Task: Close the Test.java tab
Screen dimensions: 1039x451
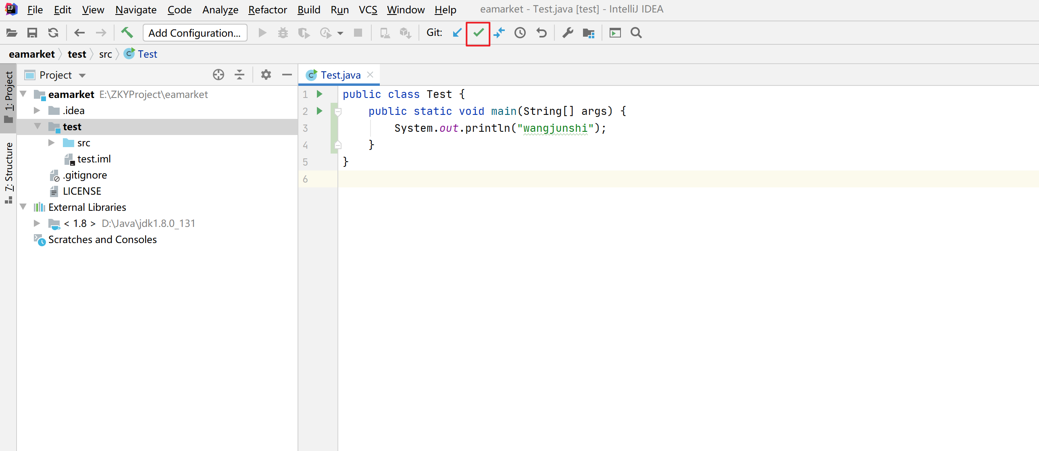Action: click(x=370, y=75)
